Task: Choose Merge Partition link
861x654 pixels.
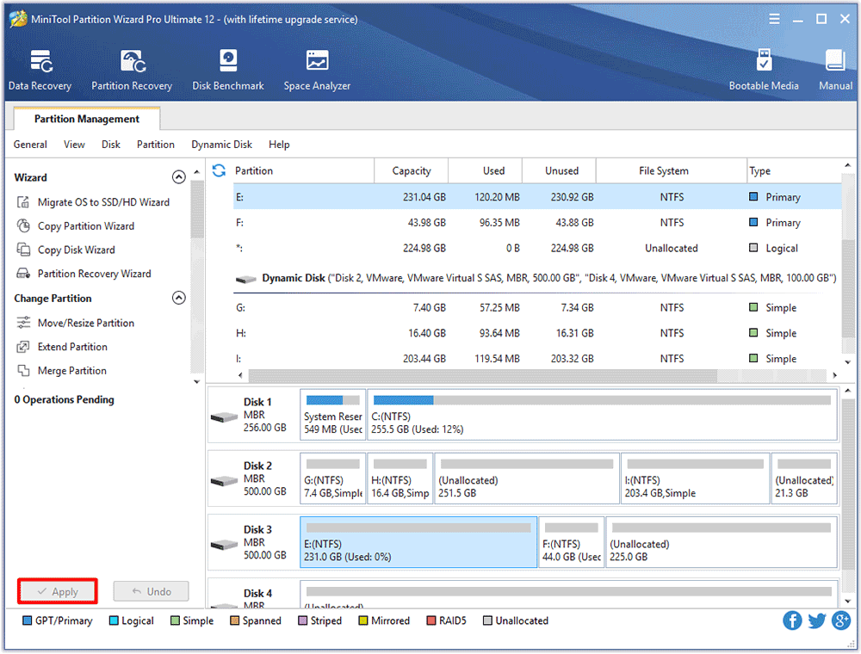Action: [x=72, y=370]
